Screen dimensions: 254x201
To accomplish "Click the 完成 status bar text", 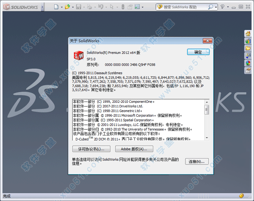I will (x=7, y=196).
